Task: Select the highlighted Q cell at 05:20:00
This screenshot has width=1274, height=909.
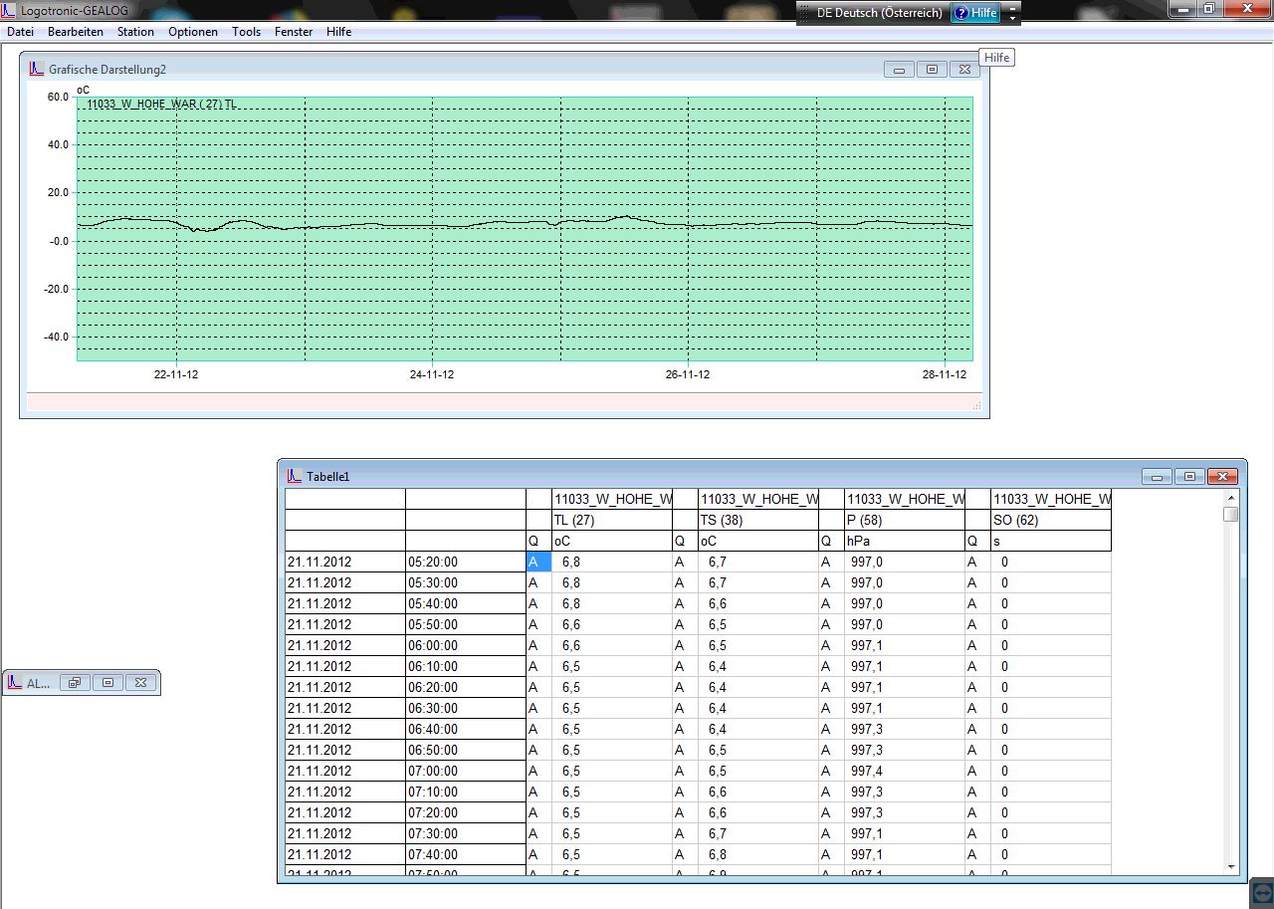Action: [x=538, y=562]
